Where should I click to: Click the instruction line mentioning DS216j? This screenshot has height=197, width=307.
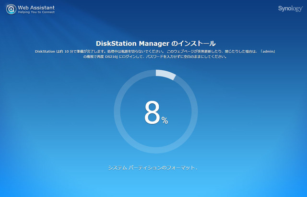pyautogui.click(x=155, y=57)
